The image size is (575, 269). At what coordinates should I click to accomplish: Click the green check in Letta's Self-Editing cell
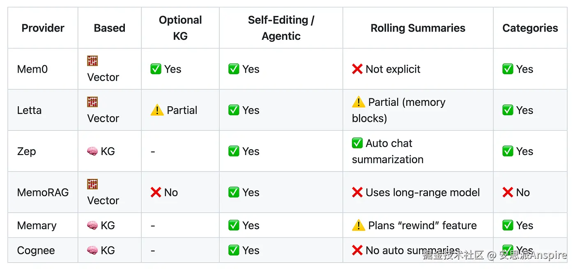tap(234, 110)
